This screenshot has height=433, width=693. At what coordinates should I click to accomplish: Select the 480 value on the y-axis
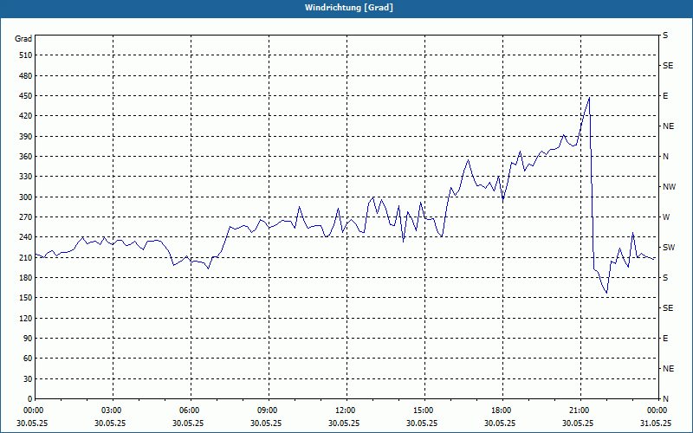pos(26,76)
